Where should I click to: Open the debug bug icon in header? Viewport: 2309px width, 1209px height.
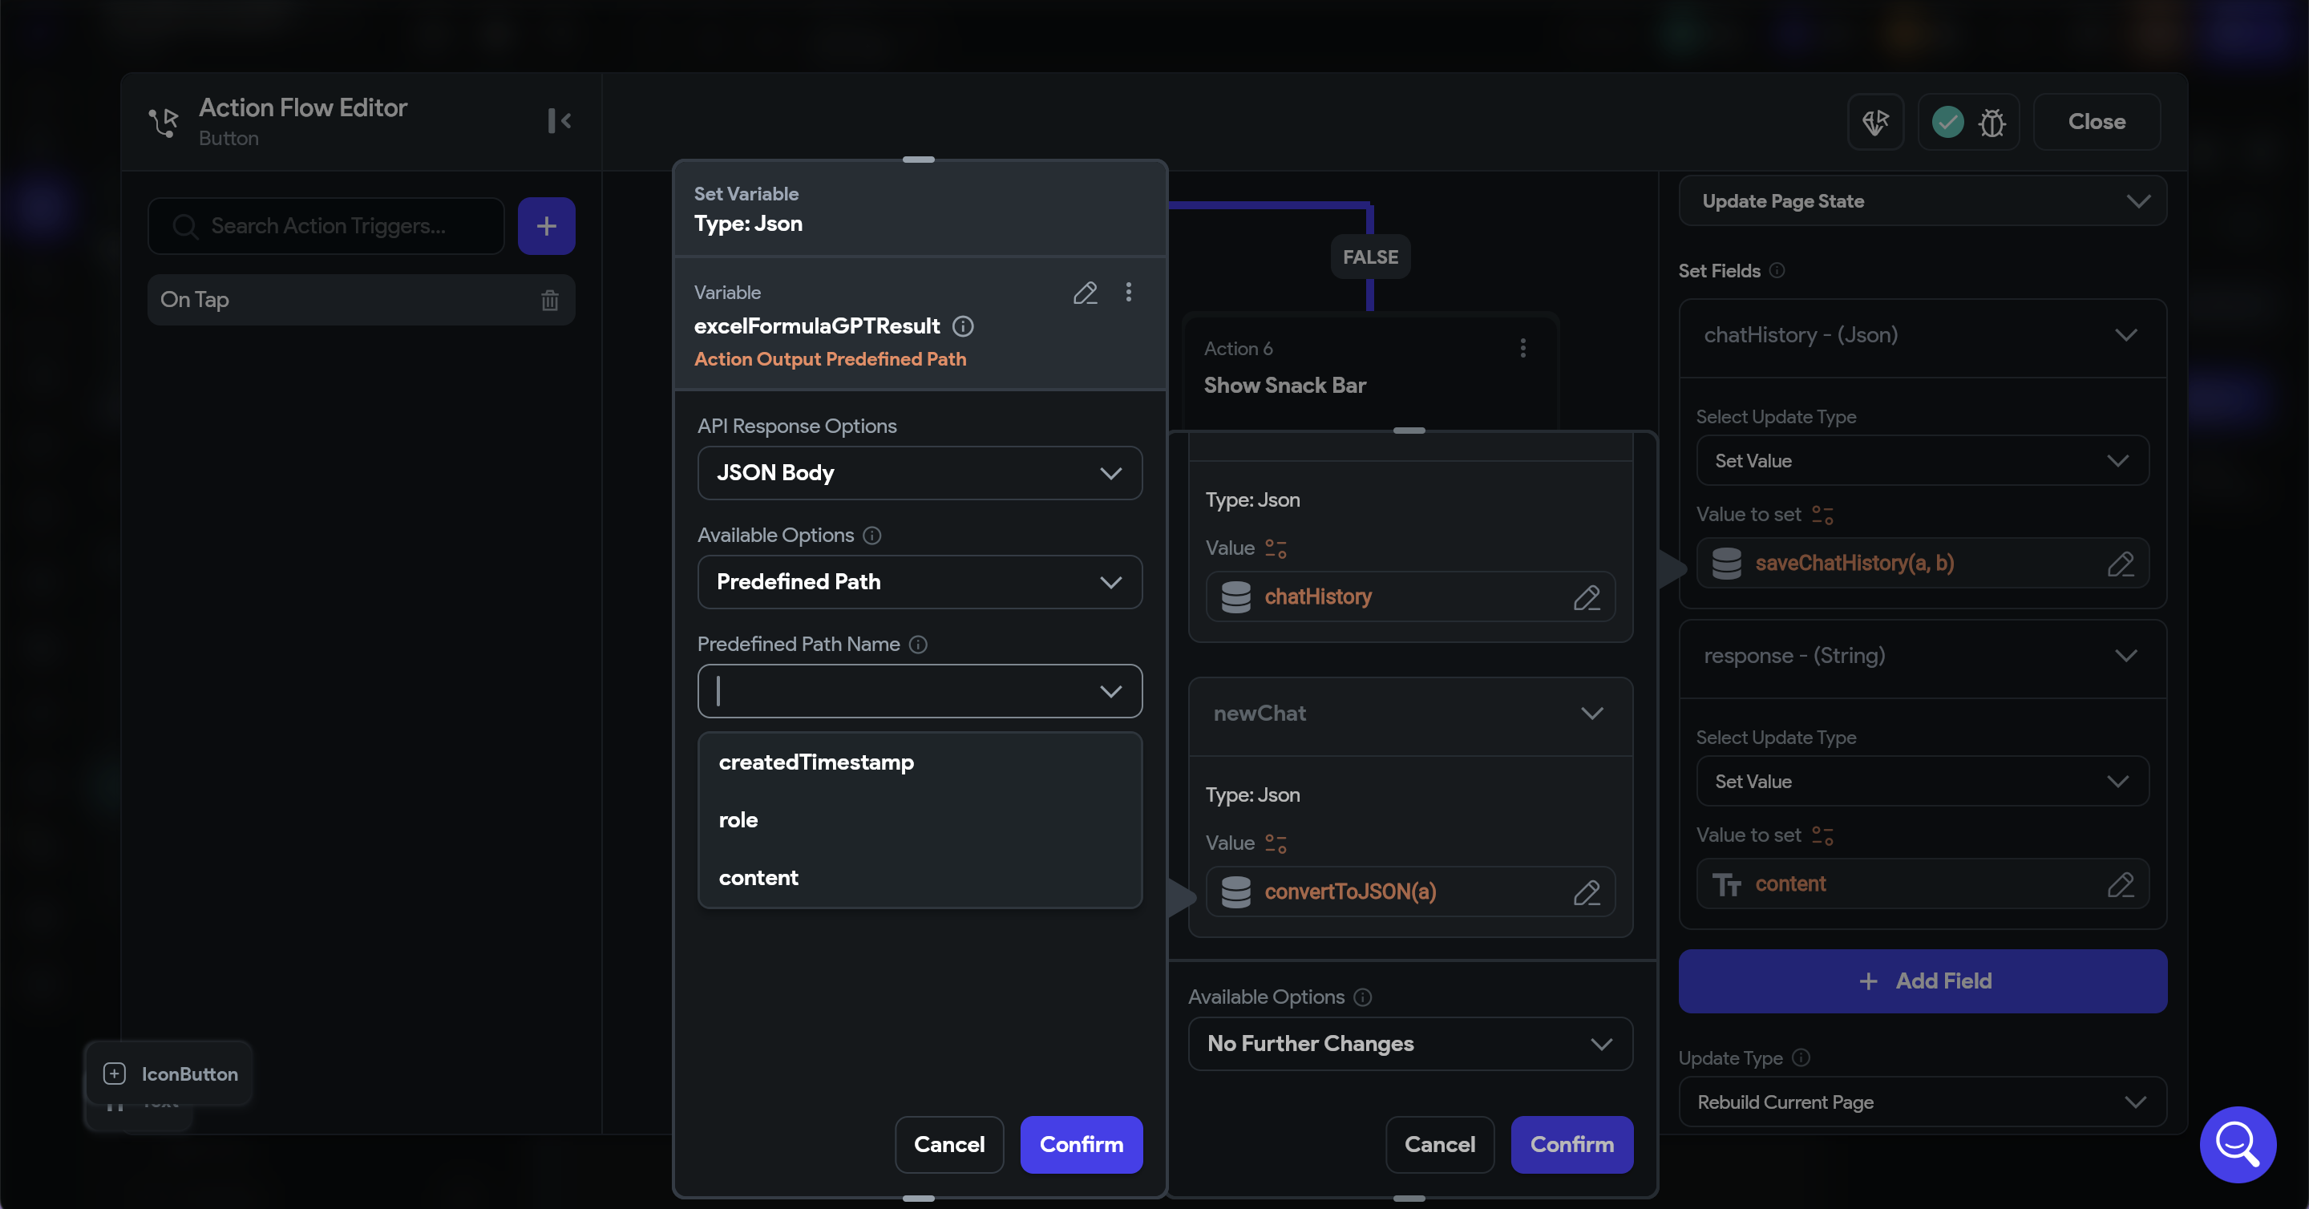pyautogui.click(x=1992, y=122)
